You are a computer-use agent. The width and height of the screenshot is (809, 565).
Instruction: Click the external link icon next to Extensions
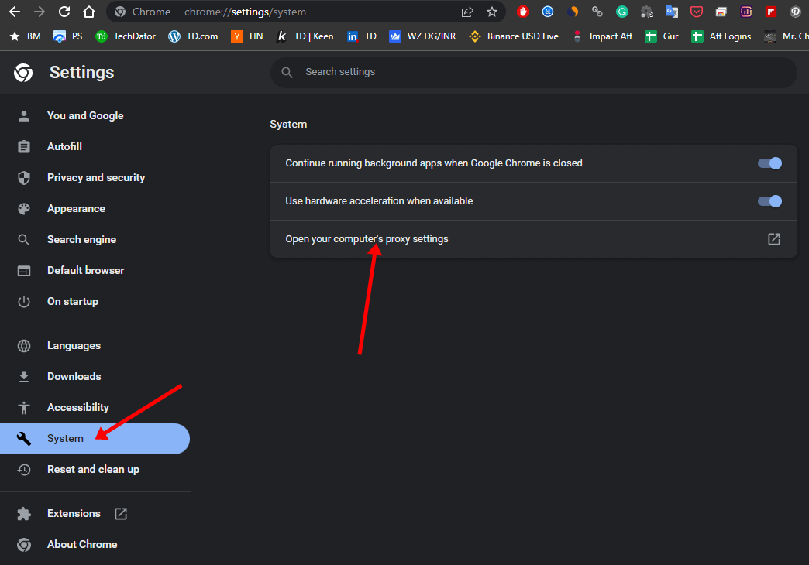pyautogui.click(x=121, y=513)
